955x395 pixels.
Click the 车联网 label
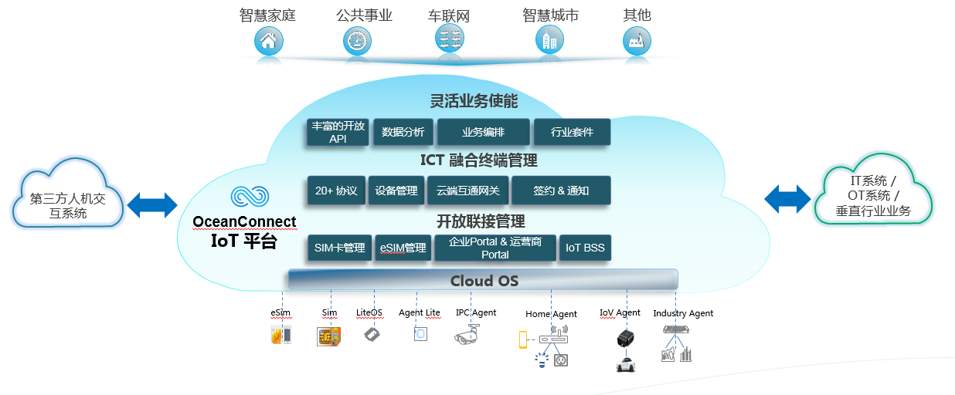click(x=449, y=16)
